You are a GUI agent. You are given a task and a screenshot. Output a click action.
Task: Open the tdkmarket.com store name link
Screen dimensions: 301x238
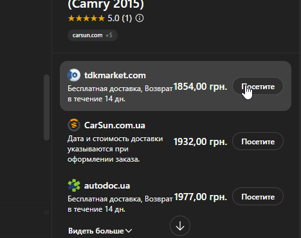coord(115,75)
